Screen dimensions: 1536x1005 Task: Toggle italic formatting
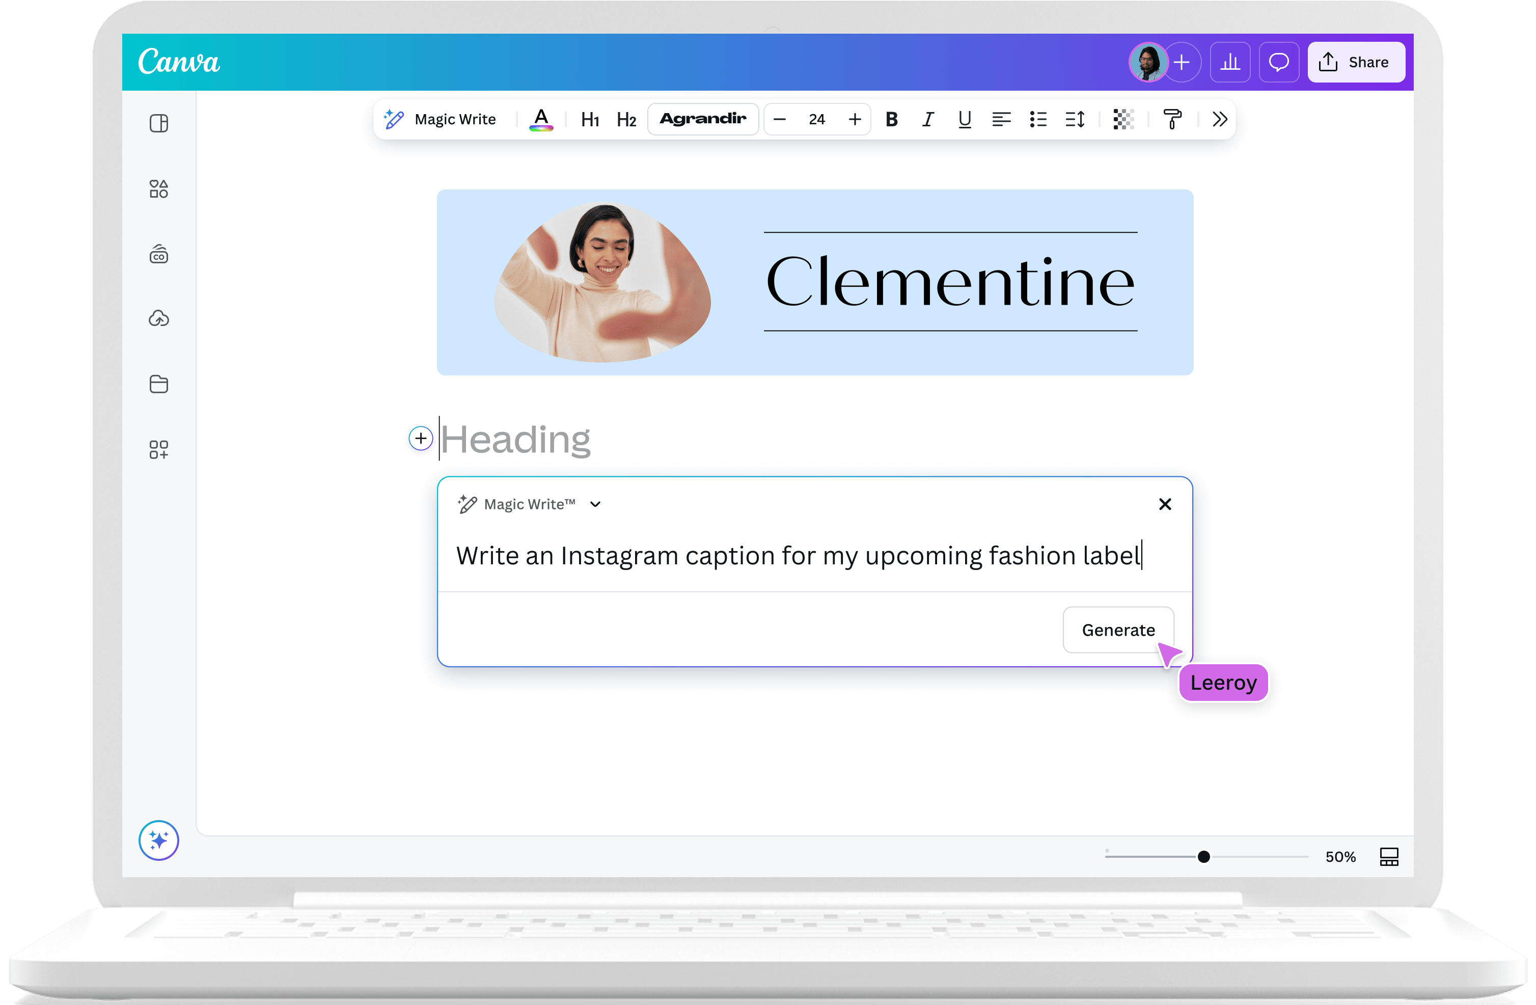927,119
